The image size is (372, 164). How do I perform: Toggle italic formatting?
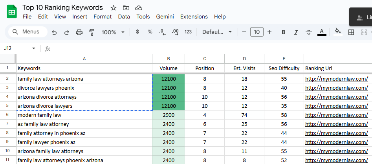click(x=296, y=32)
